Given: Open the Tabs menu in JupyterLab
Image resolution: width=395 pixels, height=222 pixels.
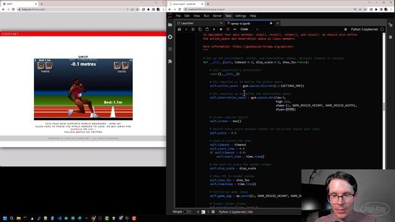Looking at the screenshot, I should 228,16.
